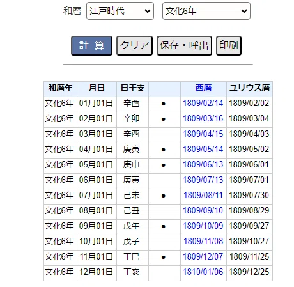Open the 1810/01/06 date link
Viewport: 294px width, 287px height.
click(203, 272)
